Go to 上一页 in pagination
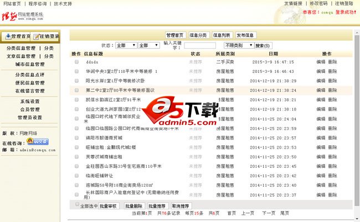 coord(248,213)
